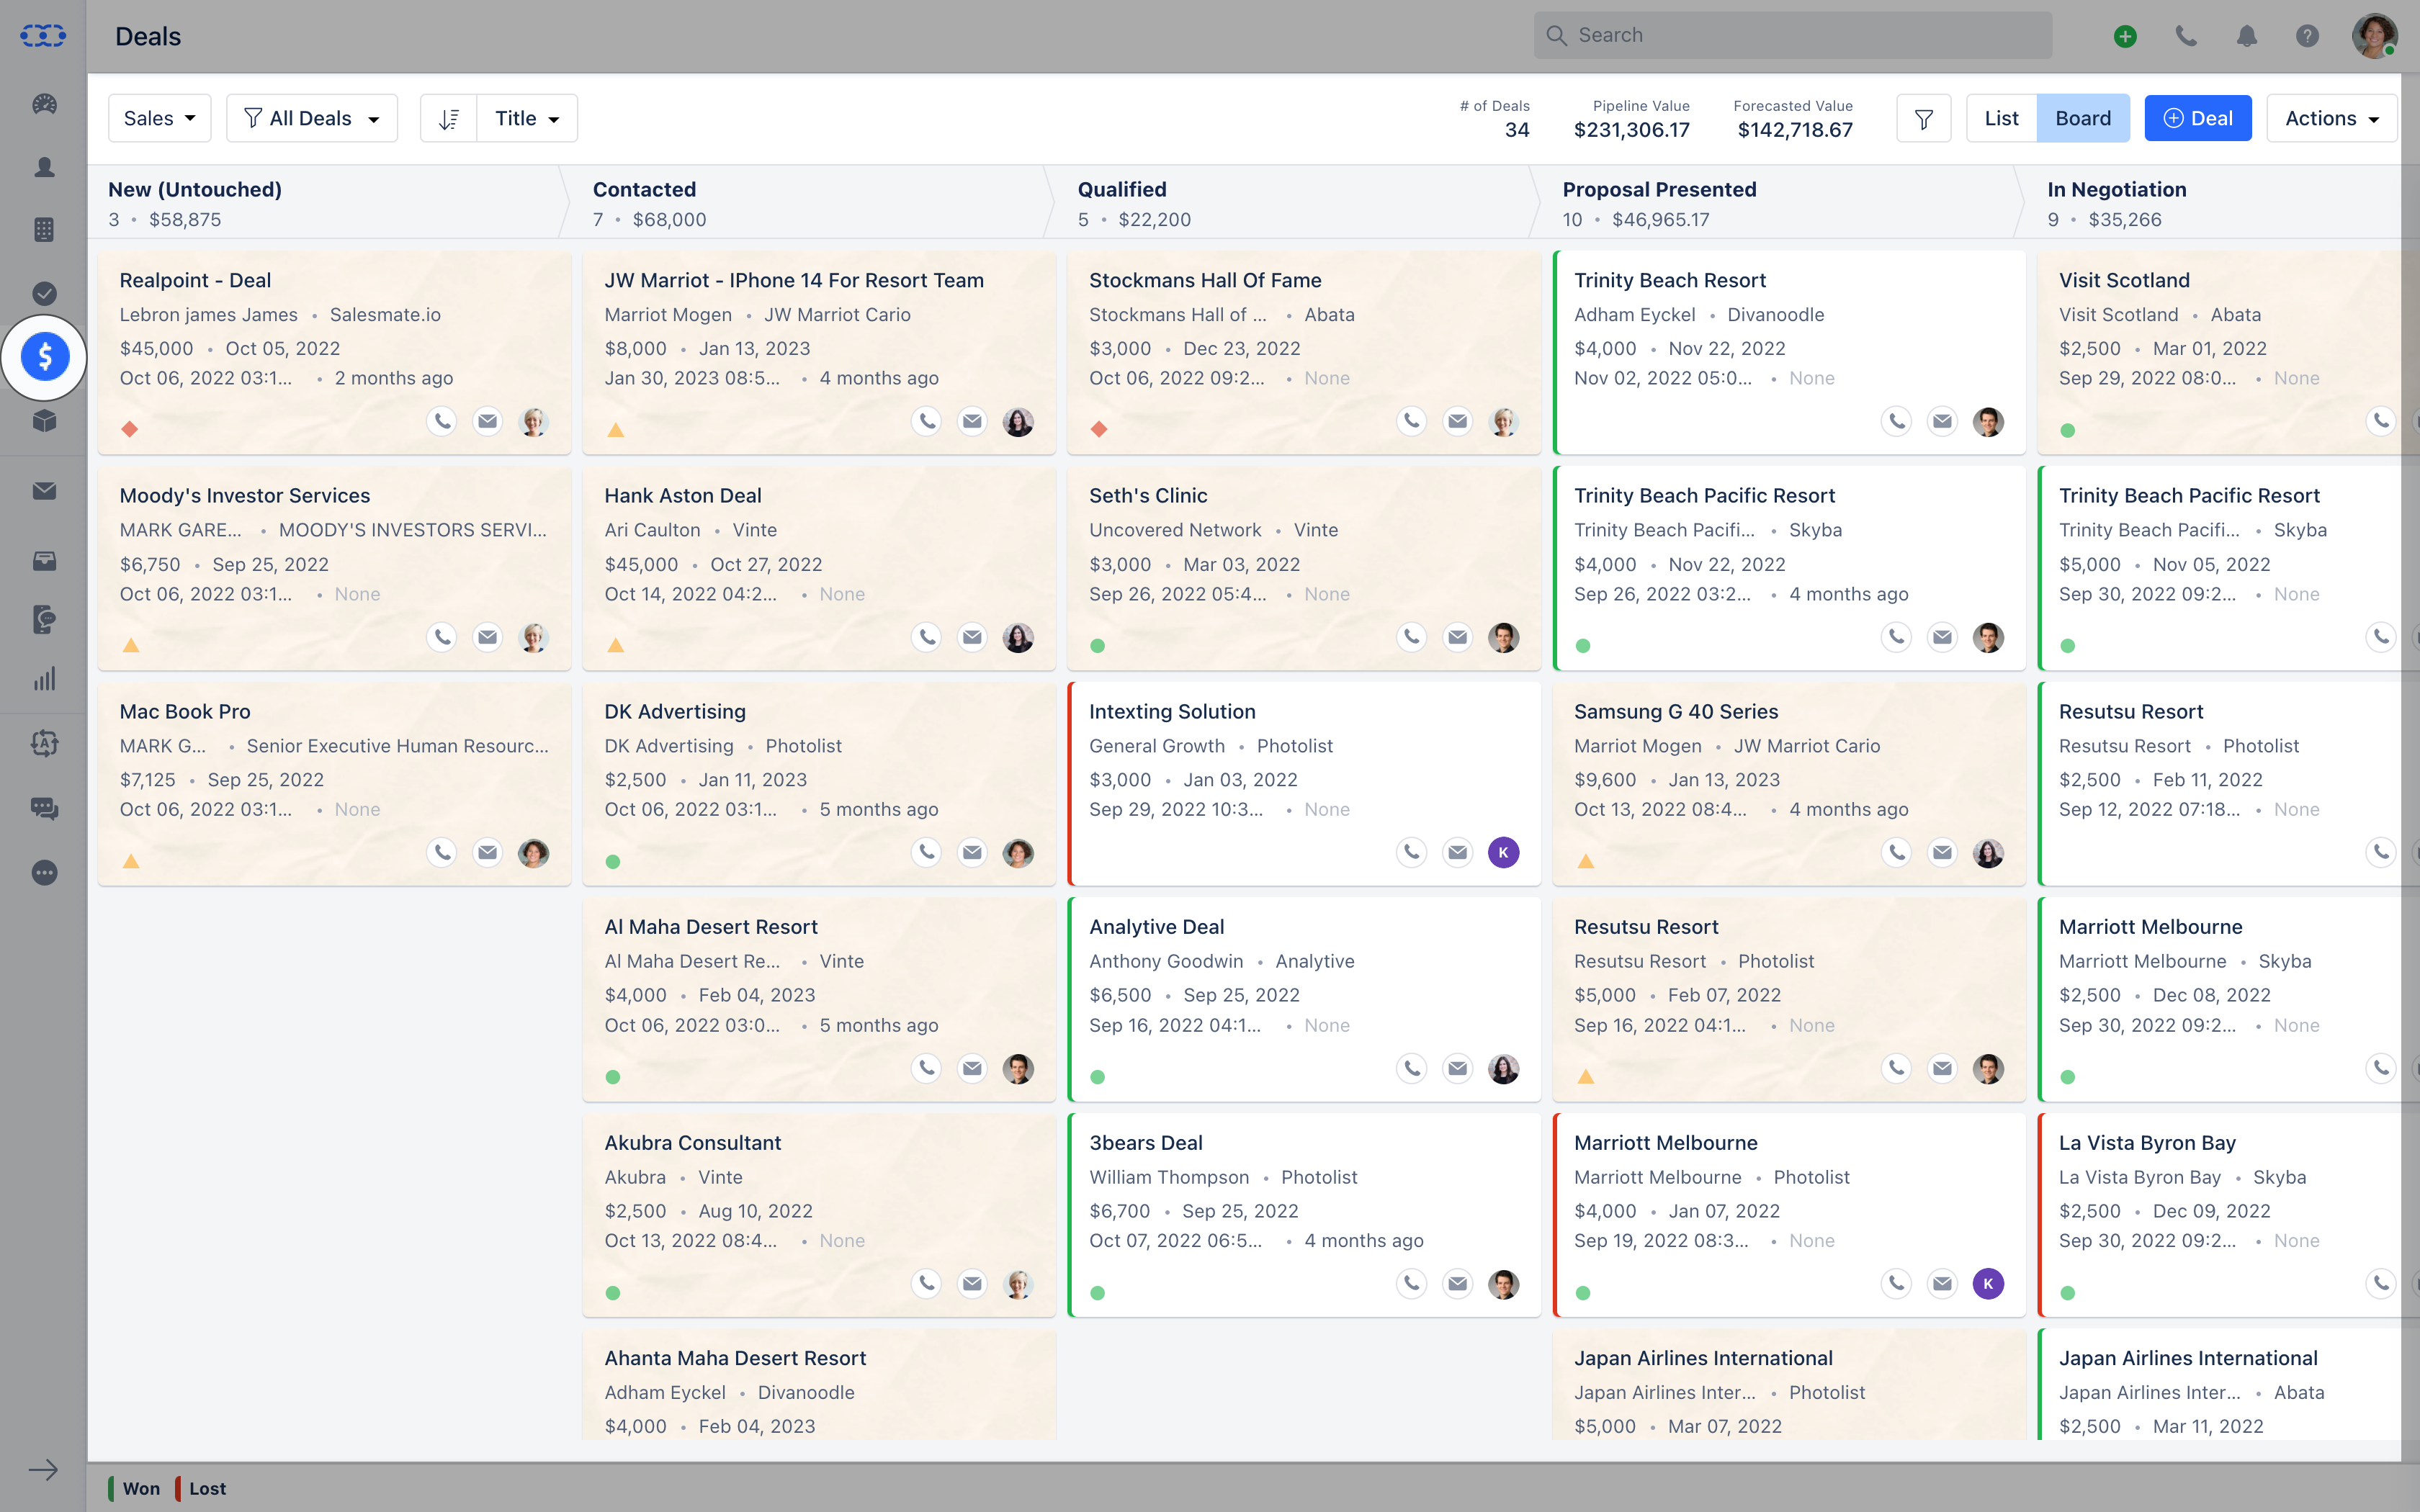This screenshot has width=2420, height=1512.
Task: Click email icon on 3bears Deal card
Action: (1457, 1284)
